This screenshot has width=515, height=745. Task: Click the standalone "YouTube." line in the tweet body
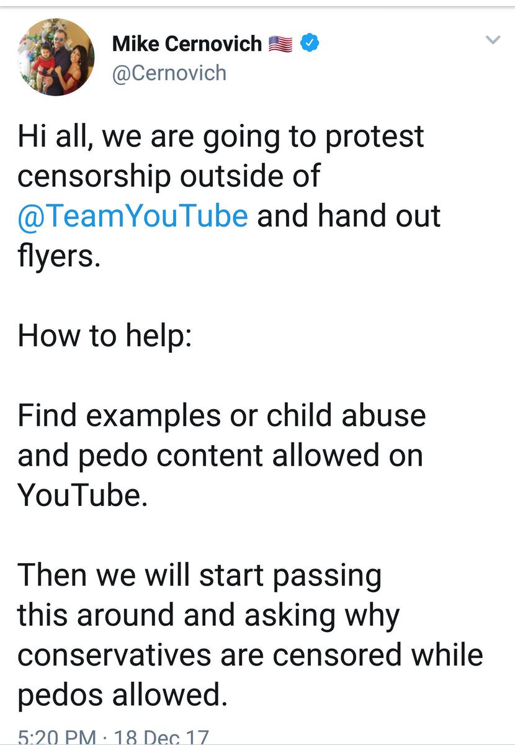coord(83,495)
